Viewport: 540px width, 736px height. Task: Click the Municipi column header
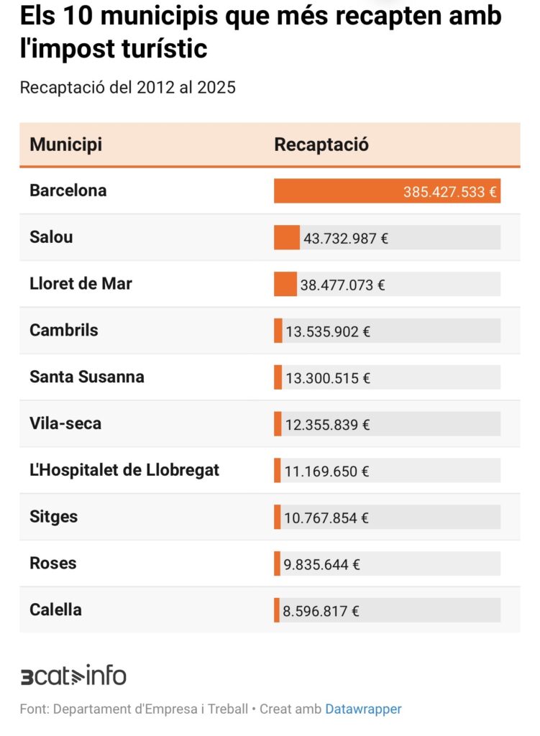click(66, 144)
